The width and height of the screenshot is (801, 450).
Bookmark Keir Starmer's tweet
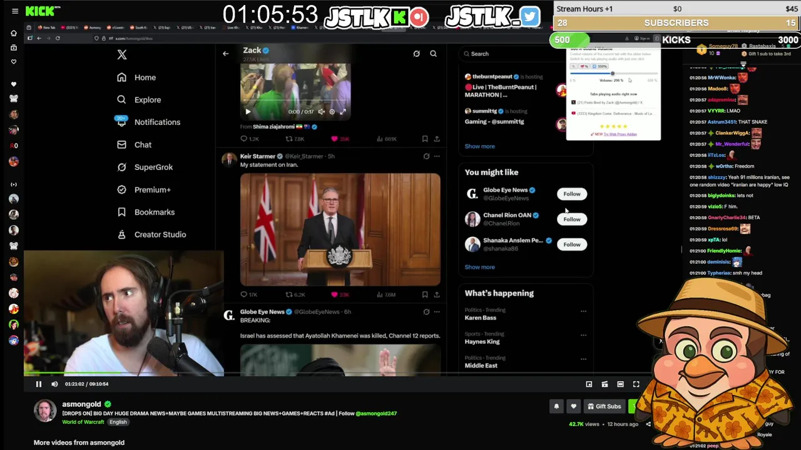point(425,294)
